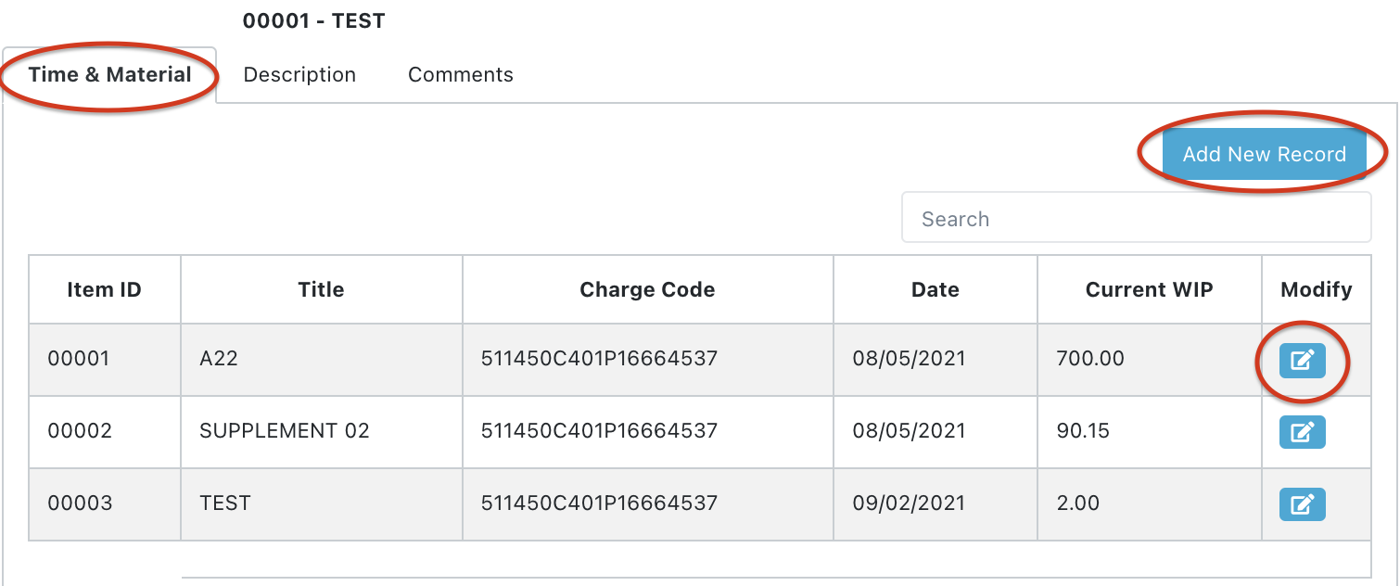Open the Time & Material tab
Viewport: 1400px width, 586px height.
[x=109, y=75]
